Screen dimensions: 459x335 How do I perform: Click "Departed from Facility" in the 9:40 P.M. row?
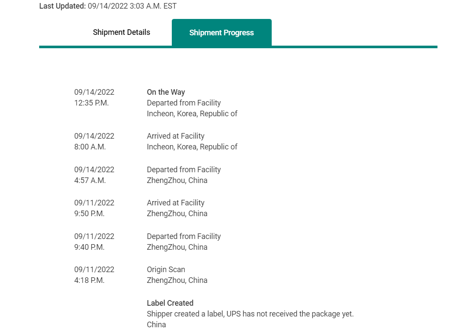pos(184,236)
